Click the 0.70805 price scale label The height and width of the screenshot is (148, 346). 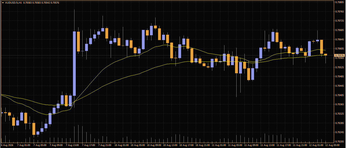click(x=339, y=2)
